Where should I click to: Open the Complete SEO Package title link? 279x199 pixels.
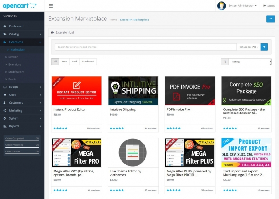pos(244,111)
